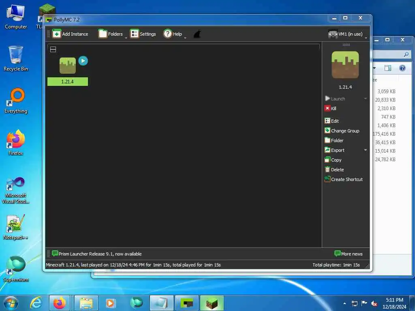The image size is (415, 311).
Task: Click the 1.21.4 instance label
Action: (x=68, y=81)
